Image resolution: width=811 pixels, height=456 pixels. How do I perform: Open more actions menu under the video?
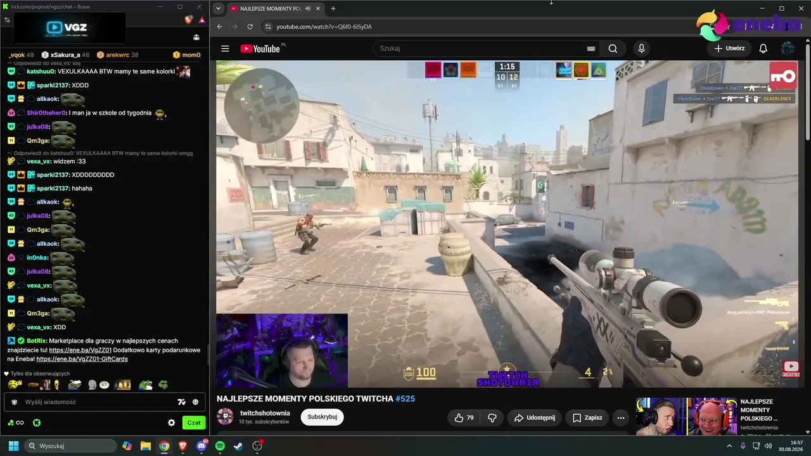point(621,418)
